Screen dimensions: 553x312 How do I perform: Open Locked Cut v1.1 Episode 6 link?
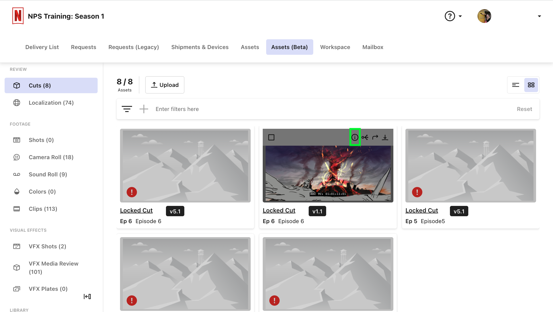(x=279, y=210)
